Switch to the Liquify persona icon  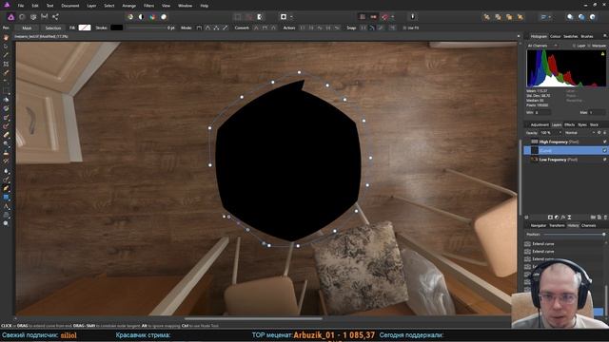coord(22,17)
